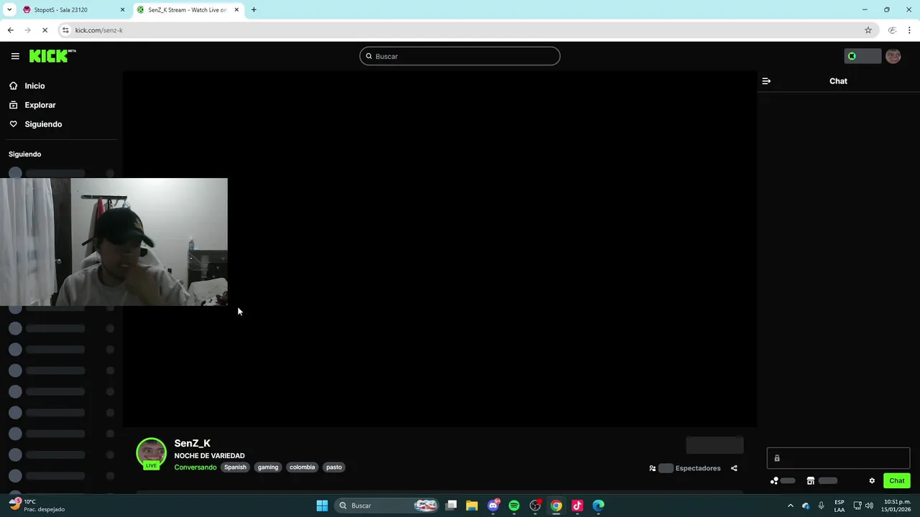The height and width of the screenshot is (517, 920).
Task: Open Spotify from the taskbar
Action: coord(514,506)
